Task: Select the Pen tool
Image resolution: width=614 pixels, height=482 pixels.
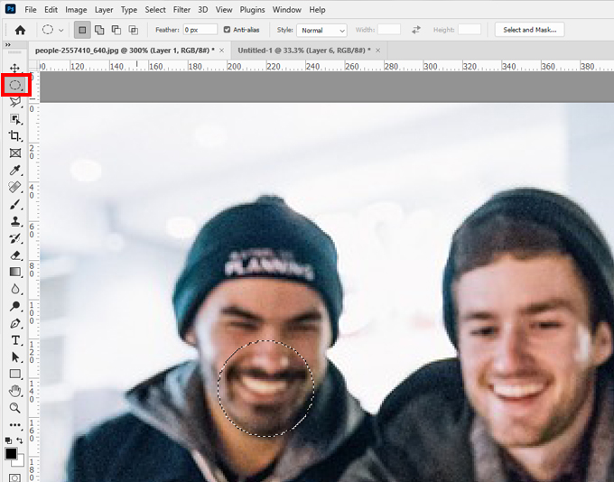Action: (x=15, y=323)
